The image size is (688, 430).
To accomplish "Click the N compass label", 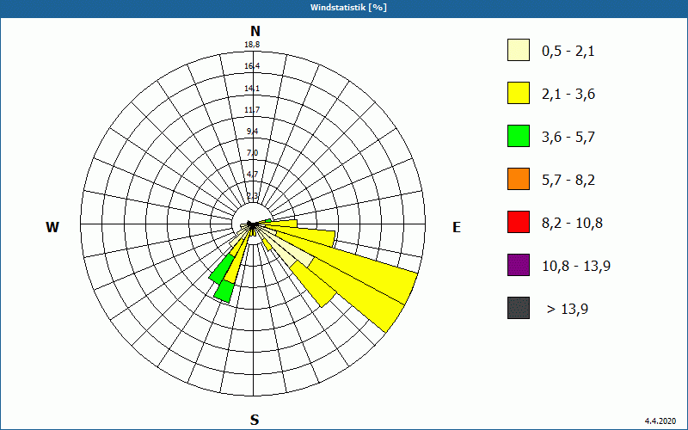I will [x=255, y=31].
